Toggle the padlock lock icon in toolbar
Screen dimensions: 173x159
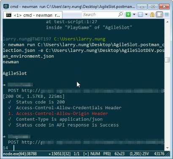point(152,14)
